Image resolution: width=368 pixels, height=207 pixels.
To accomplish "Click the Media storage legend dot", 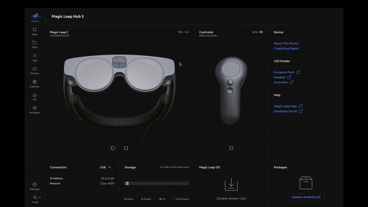I will point(142,199).
